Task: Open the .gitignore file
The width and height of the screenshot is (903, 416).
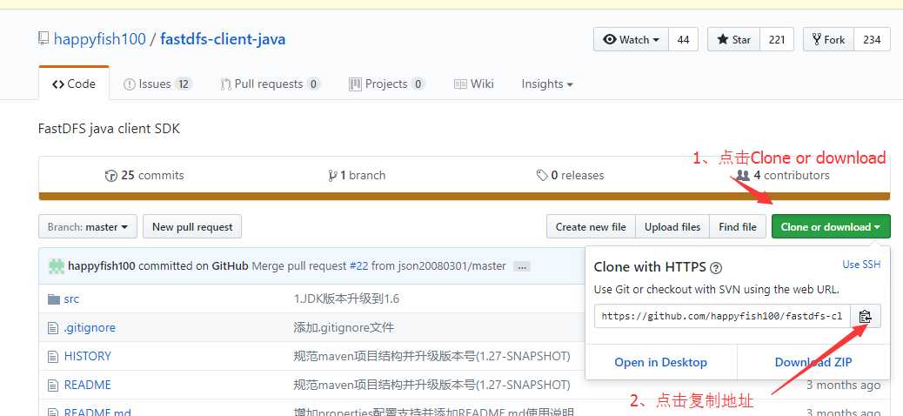Action: point(90,328)
